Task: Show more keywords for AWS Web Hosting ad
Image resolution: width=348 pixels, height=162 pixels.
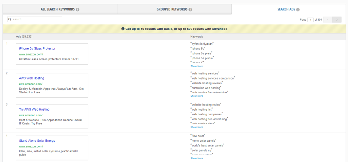Action: 196,96
